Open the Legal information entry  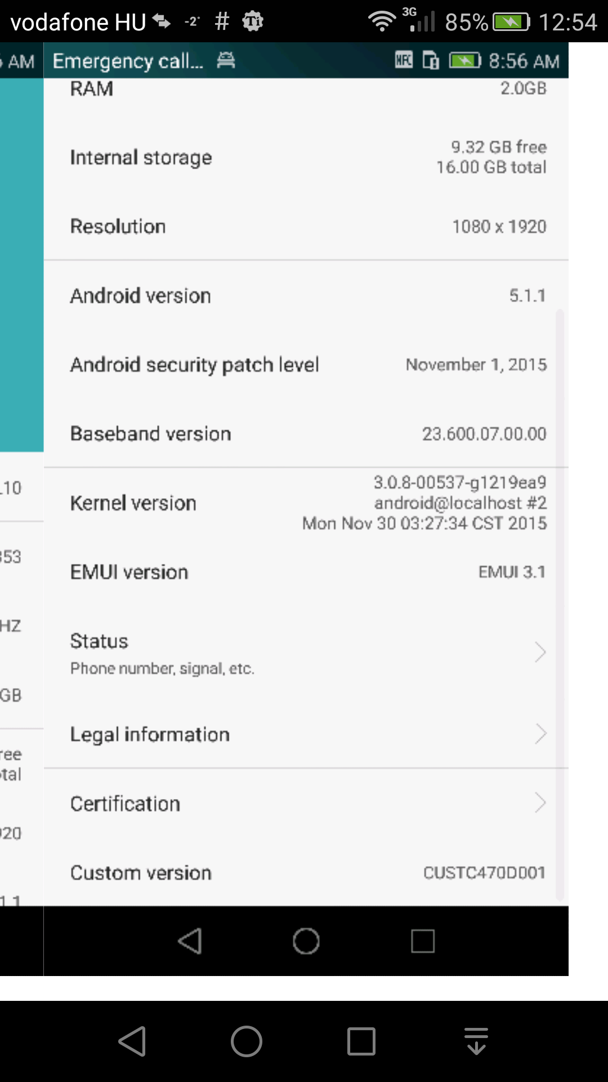[306, 734]
